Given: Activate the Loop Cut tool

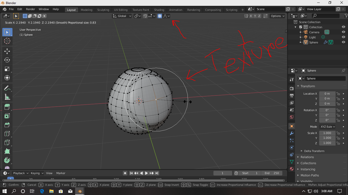Looking at the screenshot, I should coord(7,134).
